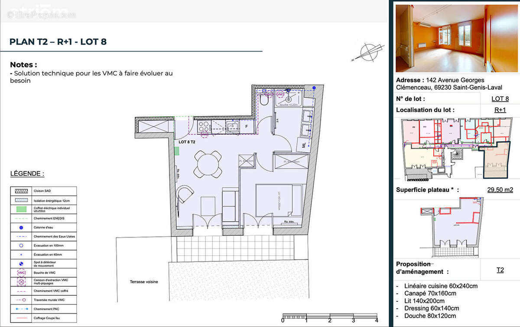Image resolution: width=520 pixels, height=327 pixels.
Task: Click the Caisson d'extraction VMC legend symbol
Action: [x=21, y=282]
